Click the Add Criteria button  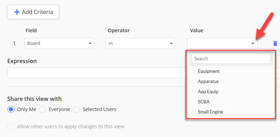click(33, 12)
